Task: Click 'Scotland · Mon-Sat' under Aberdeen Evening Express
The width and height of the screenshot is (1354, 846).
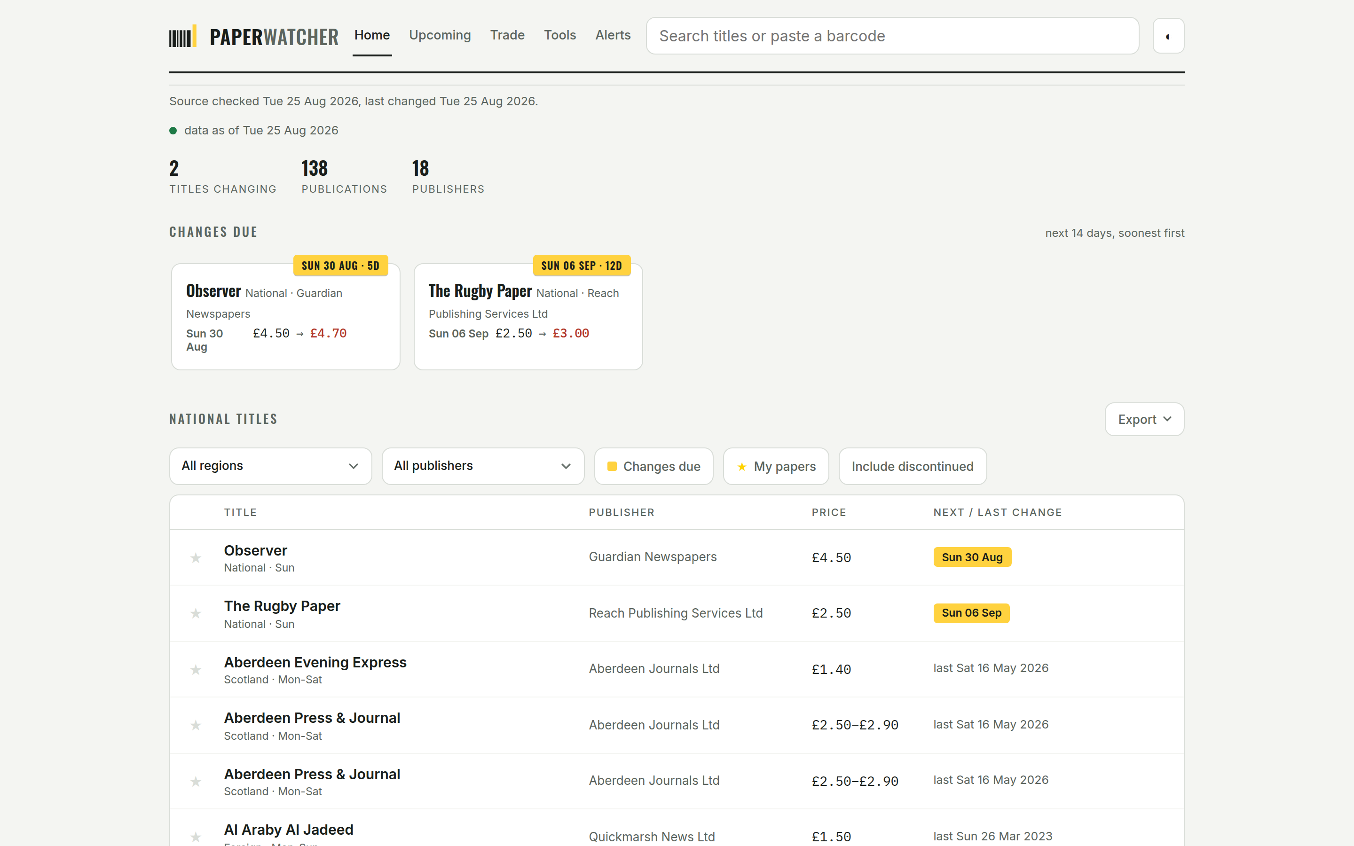Action: tap(273, 680)
